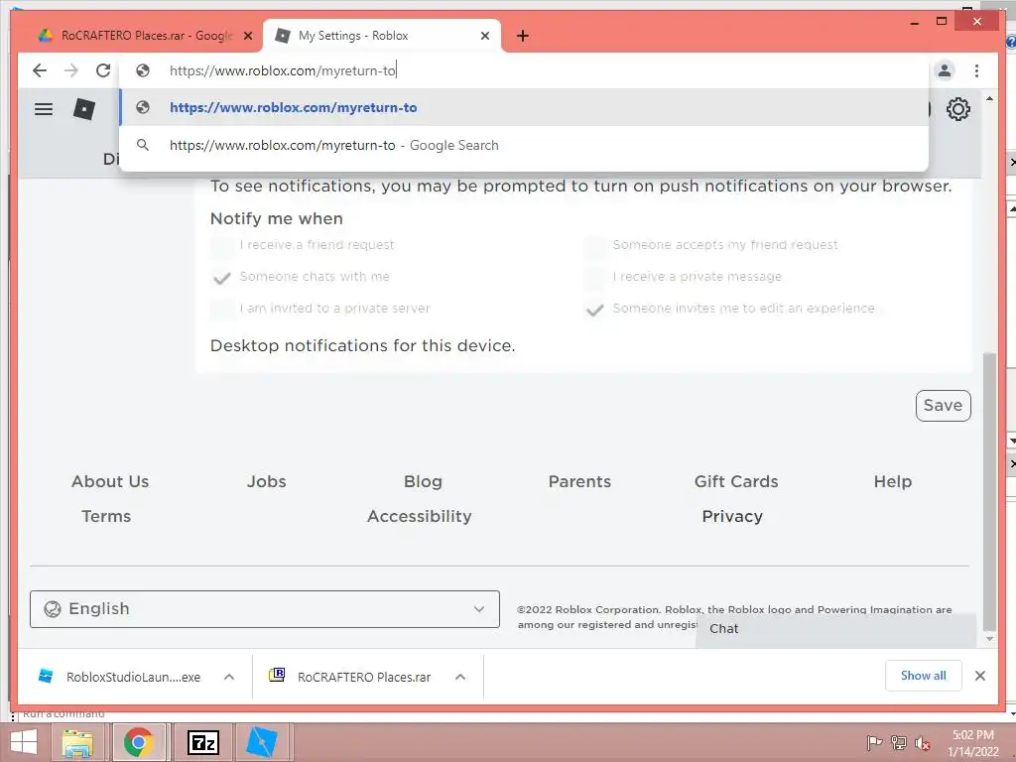This screenshot has height=762, width=1016.
Task: Click the muted volume tray icon
Action: point(923,743)
